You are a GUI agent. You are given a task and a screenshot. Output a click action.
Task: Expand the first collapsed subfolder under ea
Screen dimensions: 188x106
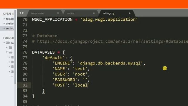(7, 47)
